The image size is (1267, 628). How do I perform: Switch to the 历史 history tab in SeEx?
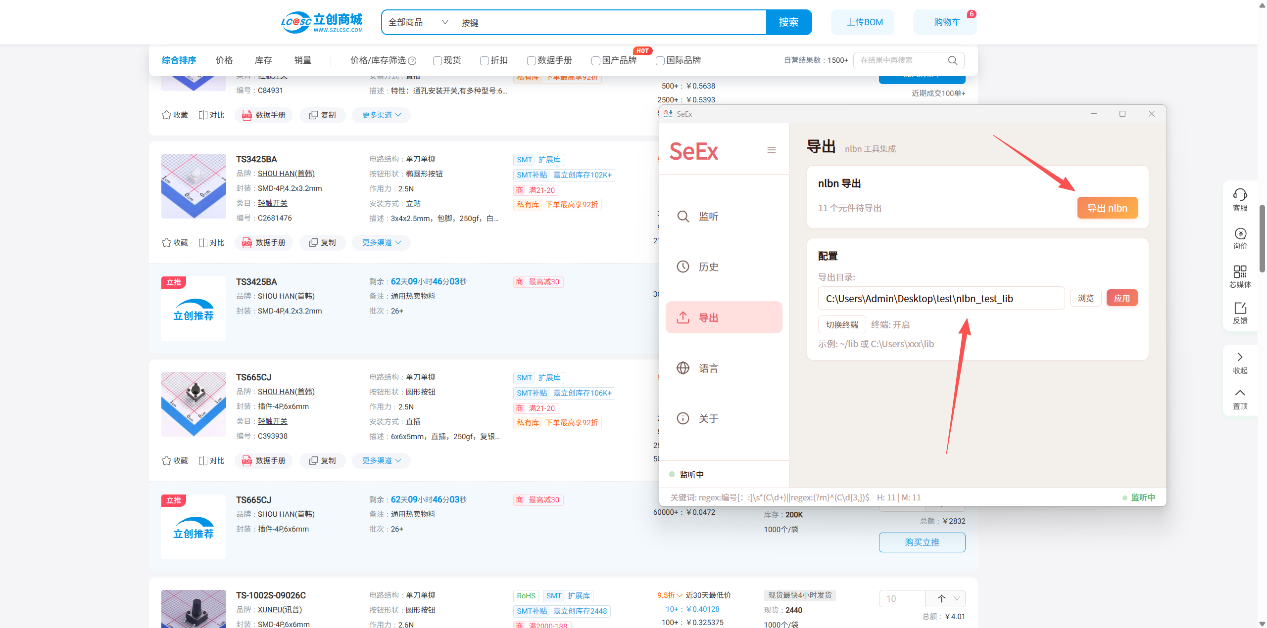[708, 267]
